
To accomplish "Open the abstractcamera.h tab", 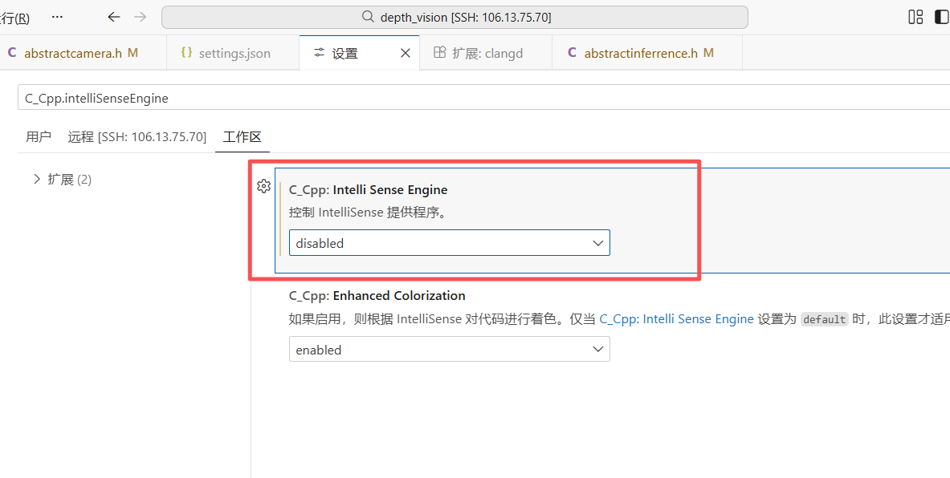I will (83, 53).
